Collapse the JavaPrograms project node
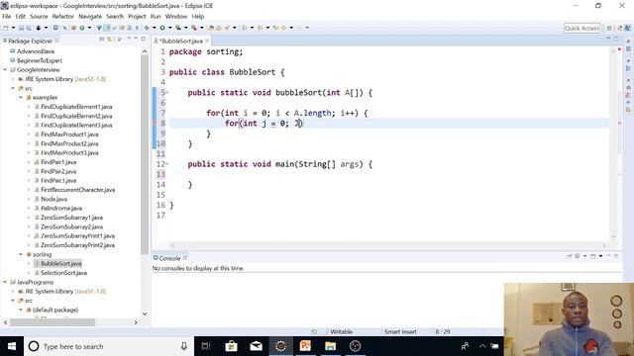The width and height of the screenshot is (634, 356). pyautogui.click(x=5, y=282)
